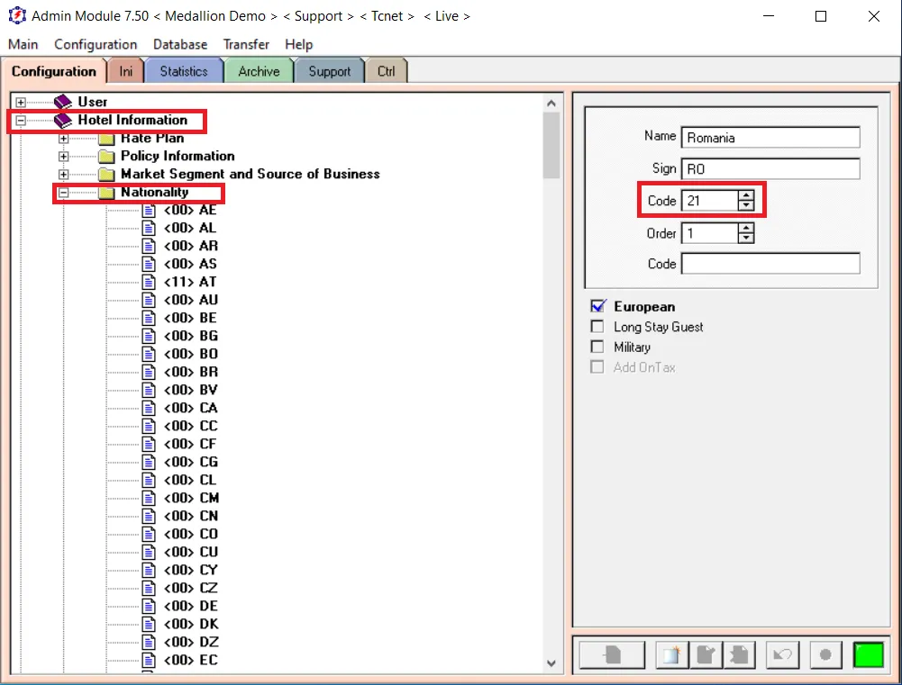This screenshot has width=902, height=685.
Task: Uncheck the European checkbox
Action: (x=597, y=306)
